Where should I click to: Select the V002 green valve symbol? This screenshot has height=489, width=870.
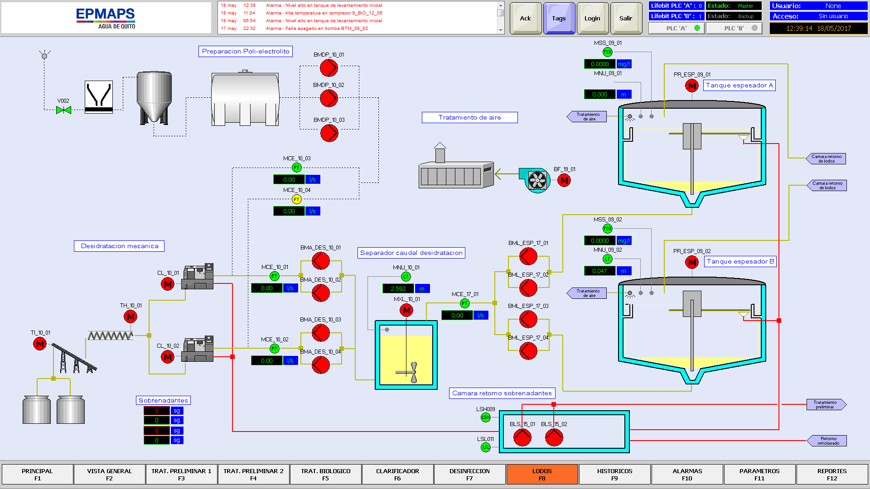[63, 110]
